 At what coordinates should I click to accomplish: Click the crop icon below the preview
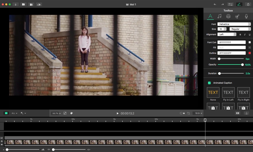[x=188, y=113]
